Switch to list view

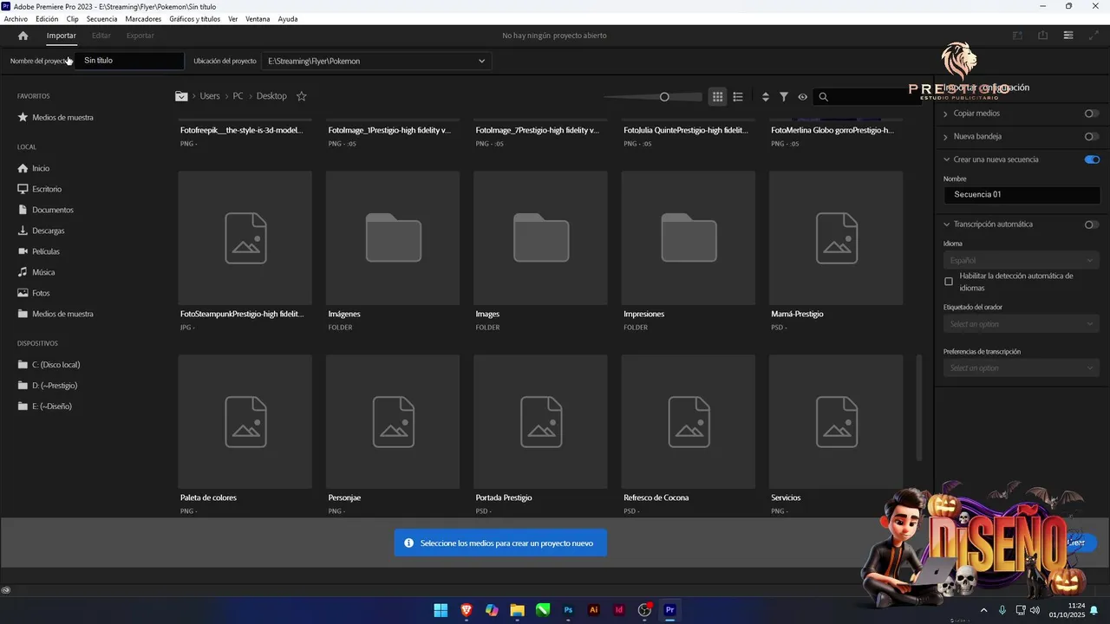pyautogui.click(x=738, y=97)
